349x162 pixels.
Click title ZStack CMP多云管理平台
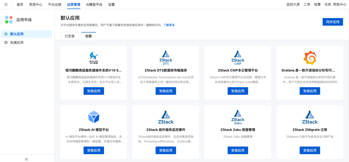238,70
